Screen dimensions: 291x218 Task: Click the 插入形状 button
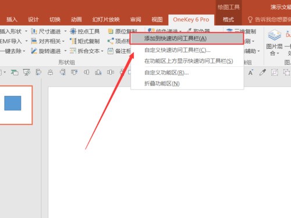point(10,31)
